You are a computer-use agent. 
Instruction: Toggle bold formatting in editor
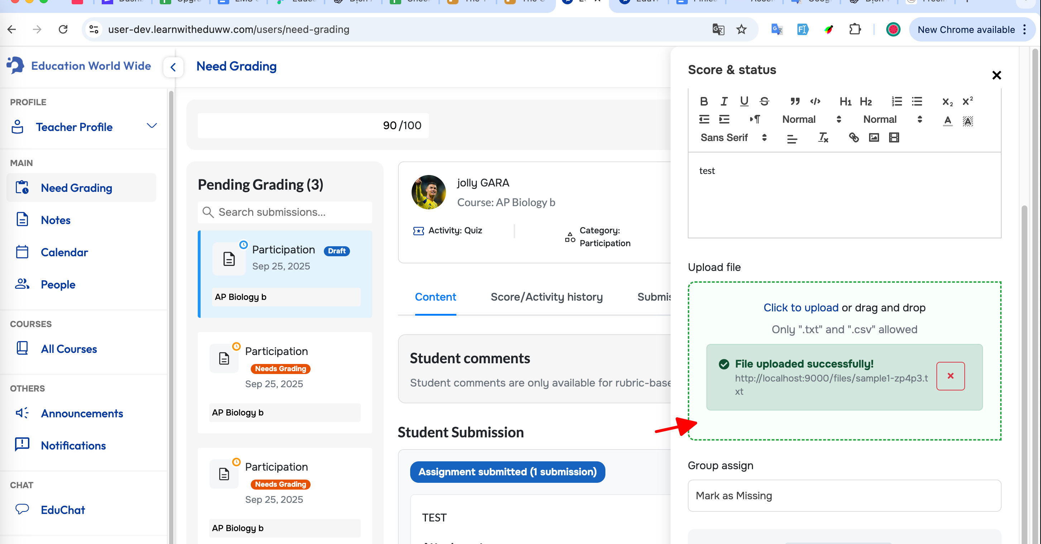704,101
